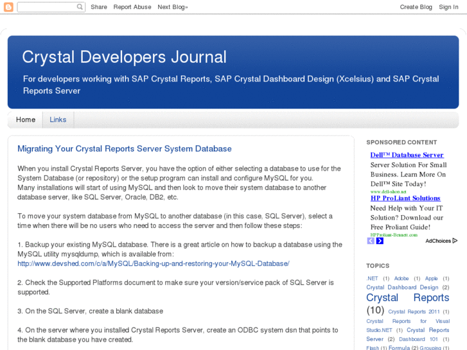This screenshot has width=467, height=350.
Task: Open the Crystal Reports 2011 topic
Action: (414, 311)
